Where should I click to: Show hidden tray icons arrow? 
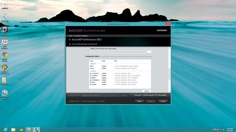pos(212,129)
